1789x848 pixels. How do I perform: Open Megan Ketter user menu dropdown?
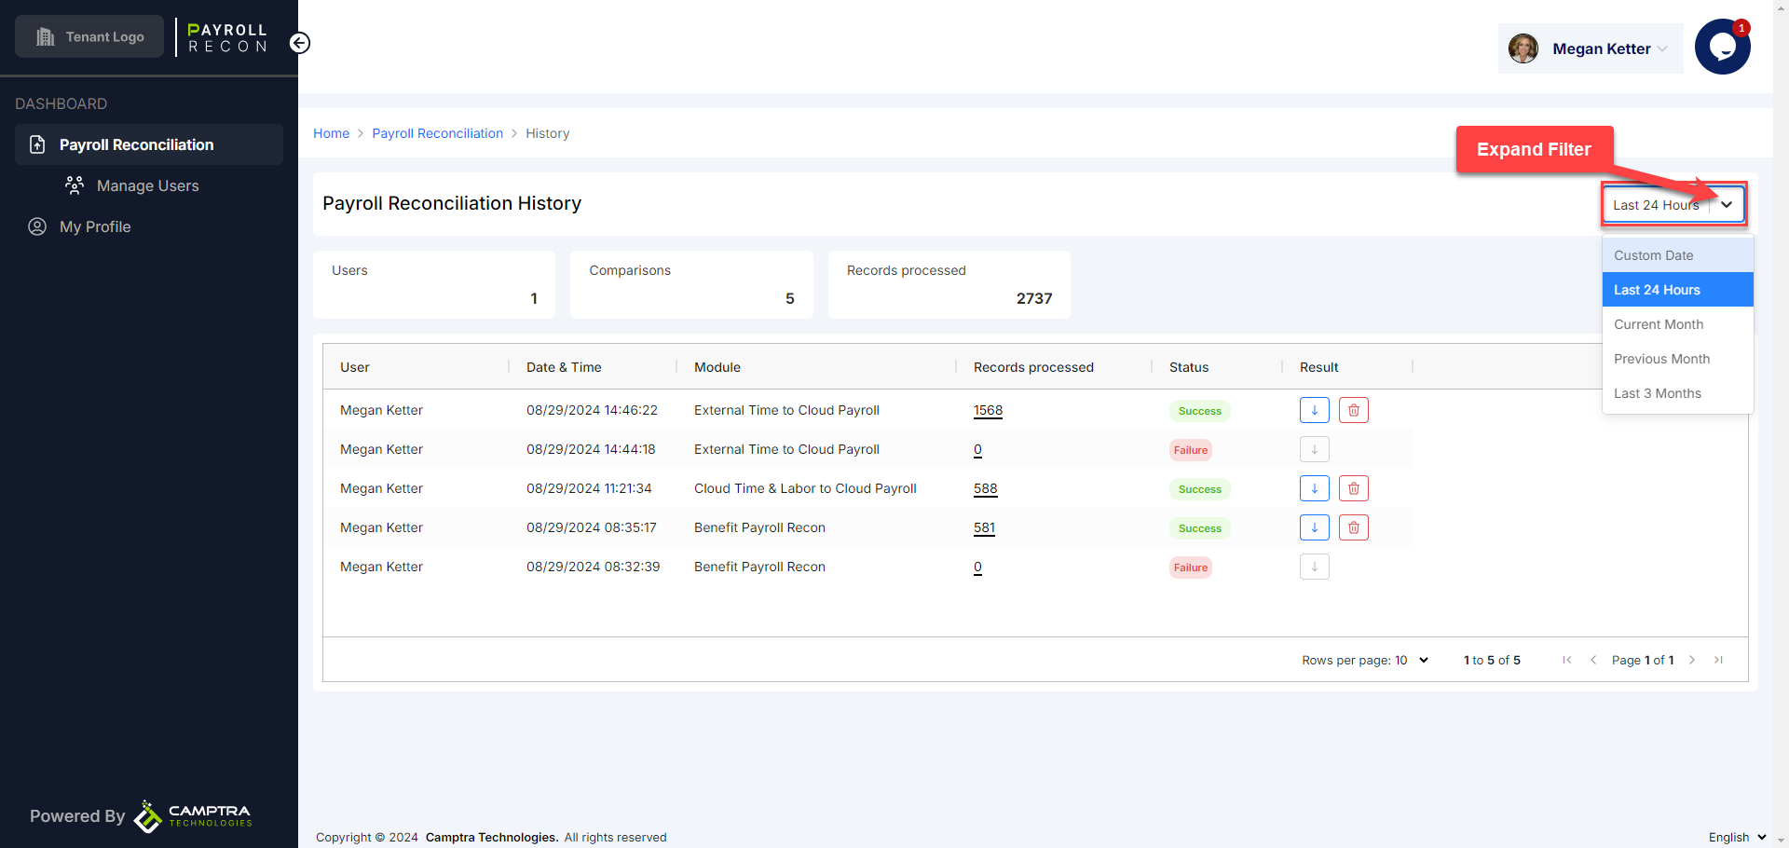point(1591,48)
